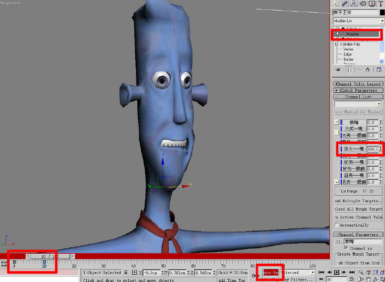Collapse the Channel Parameters rollout
The height and width of the screenshot is (282, 385).
pos(358,235)
